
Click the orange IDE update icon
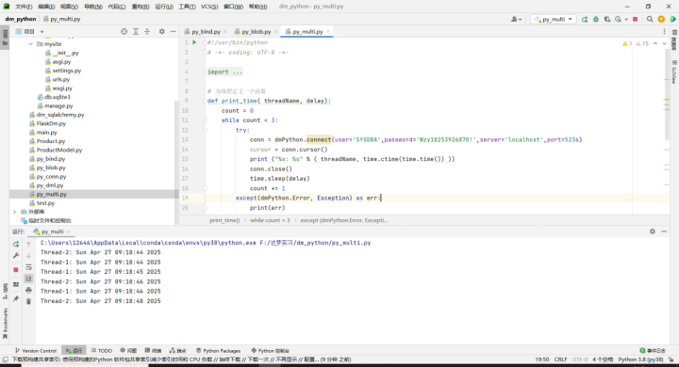point(661,19)
